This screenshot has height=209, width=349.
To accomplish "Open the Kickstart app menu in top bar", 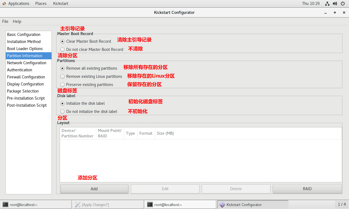I will tap(61, 4).
